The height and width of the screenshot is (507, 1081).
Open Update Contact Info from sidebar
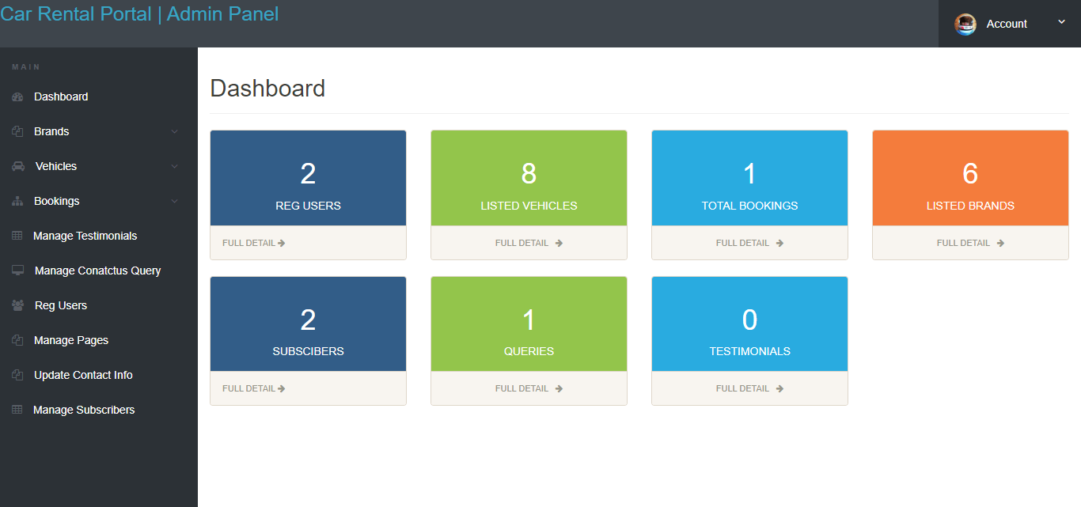click(83, 375)
